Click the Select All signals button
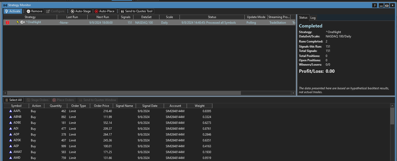The width and height of the screenshot is (397, 161). point(13,100)
